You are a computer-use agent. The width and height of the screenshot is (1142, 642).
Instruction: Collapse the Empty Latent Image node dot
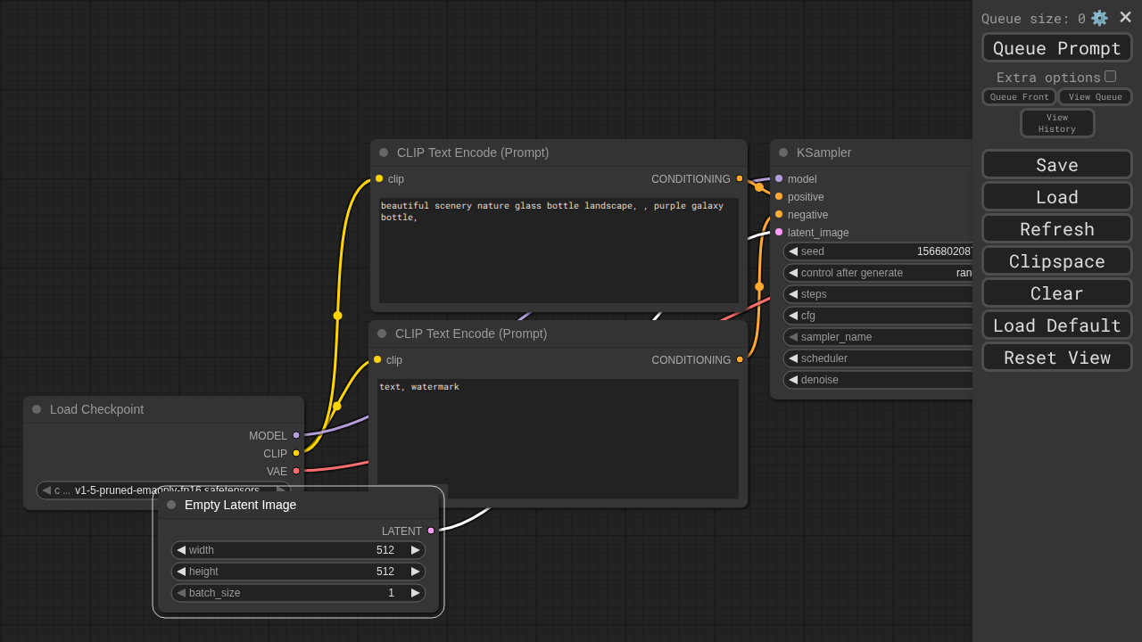171,505
